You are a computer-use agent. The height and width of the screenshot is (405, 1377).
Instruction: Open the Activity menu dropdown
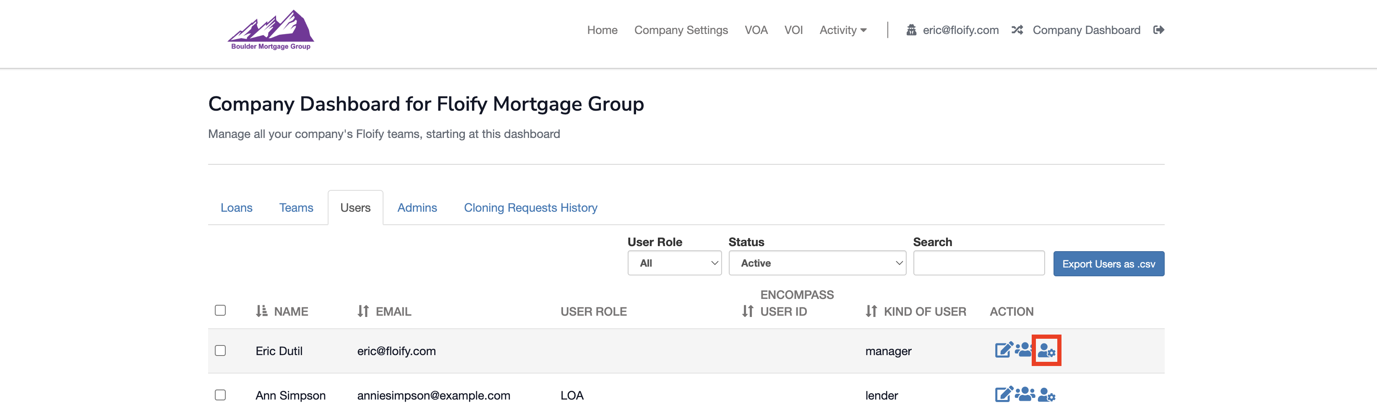842,30
